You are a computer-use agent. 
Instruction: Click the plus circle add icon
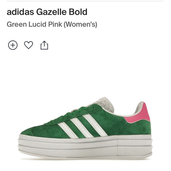point(13,45)
